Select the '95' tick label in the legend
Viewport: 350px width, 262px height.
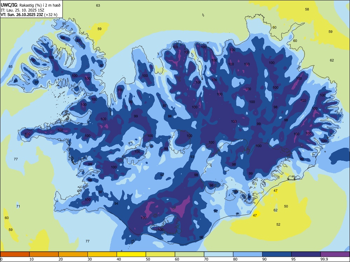293,259
